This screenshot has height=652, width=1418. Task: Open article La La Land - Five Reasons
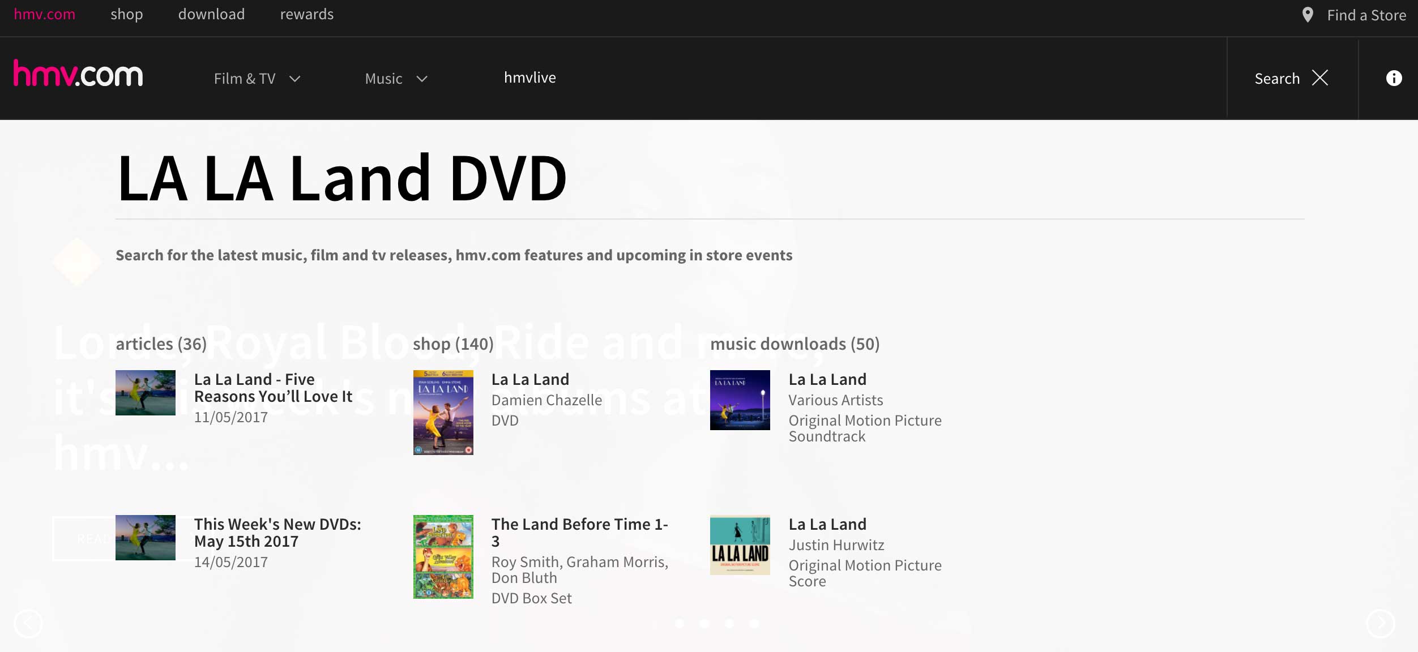click(x=273, y=388)
